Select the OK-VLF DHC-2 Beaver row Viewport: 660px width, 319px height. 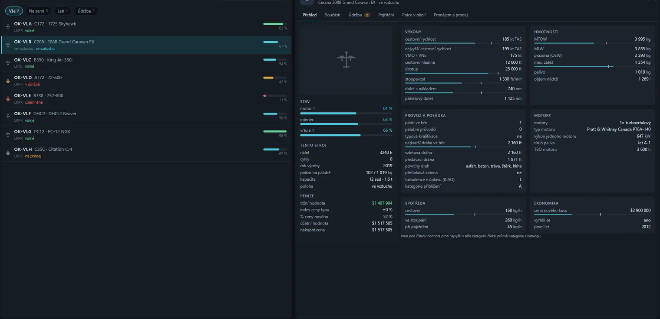(x=146, y=117)
